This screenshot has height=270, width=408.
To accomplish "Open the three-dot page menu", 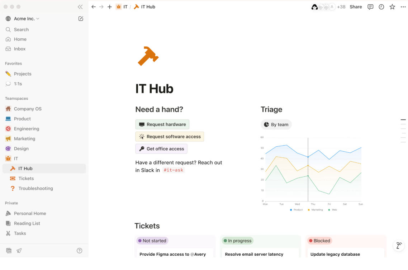I will pyautogui.click(x=403, y=7).
